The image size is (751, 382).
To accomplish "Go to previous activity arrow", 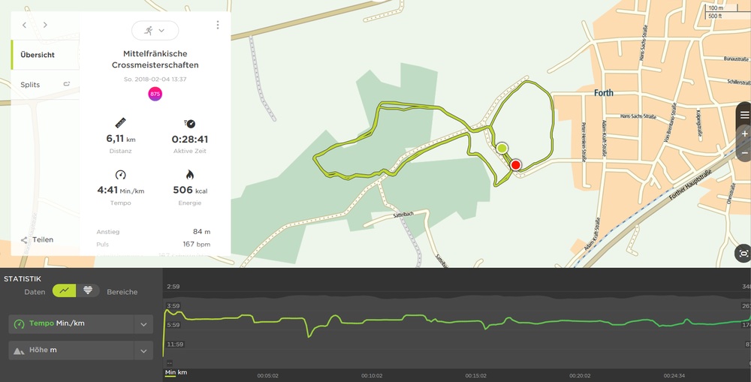I will coord(24,25).
